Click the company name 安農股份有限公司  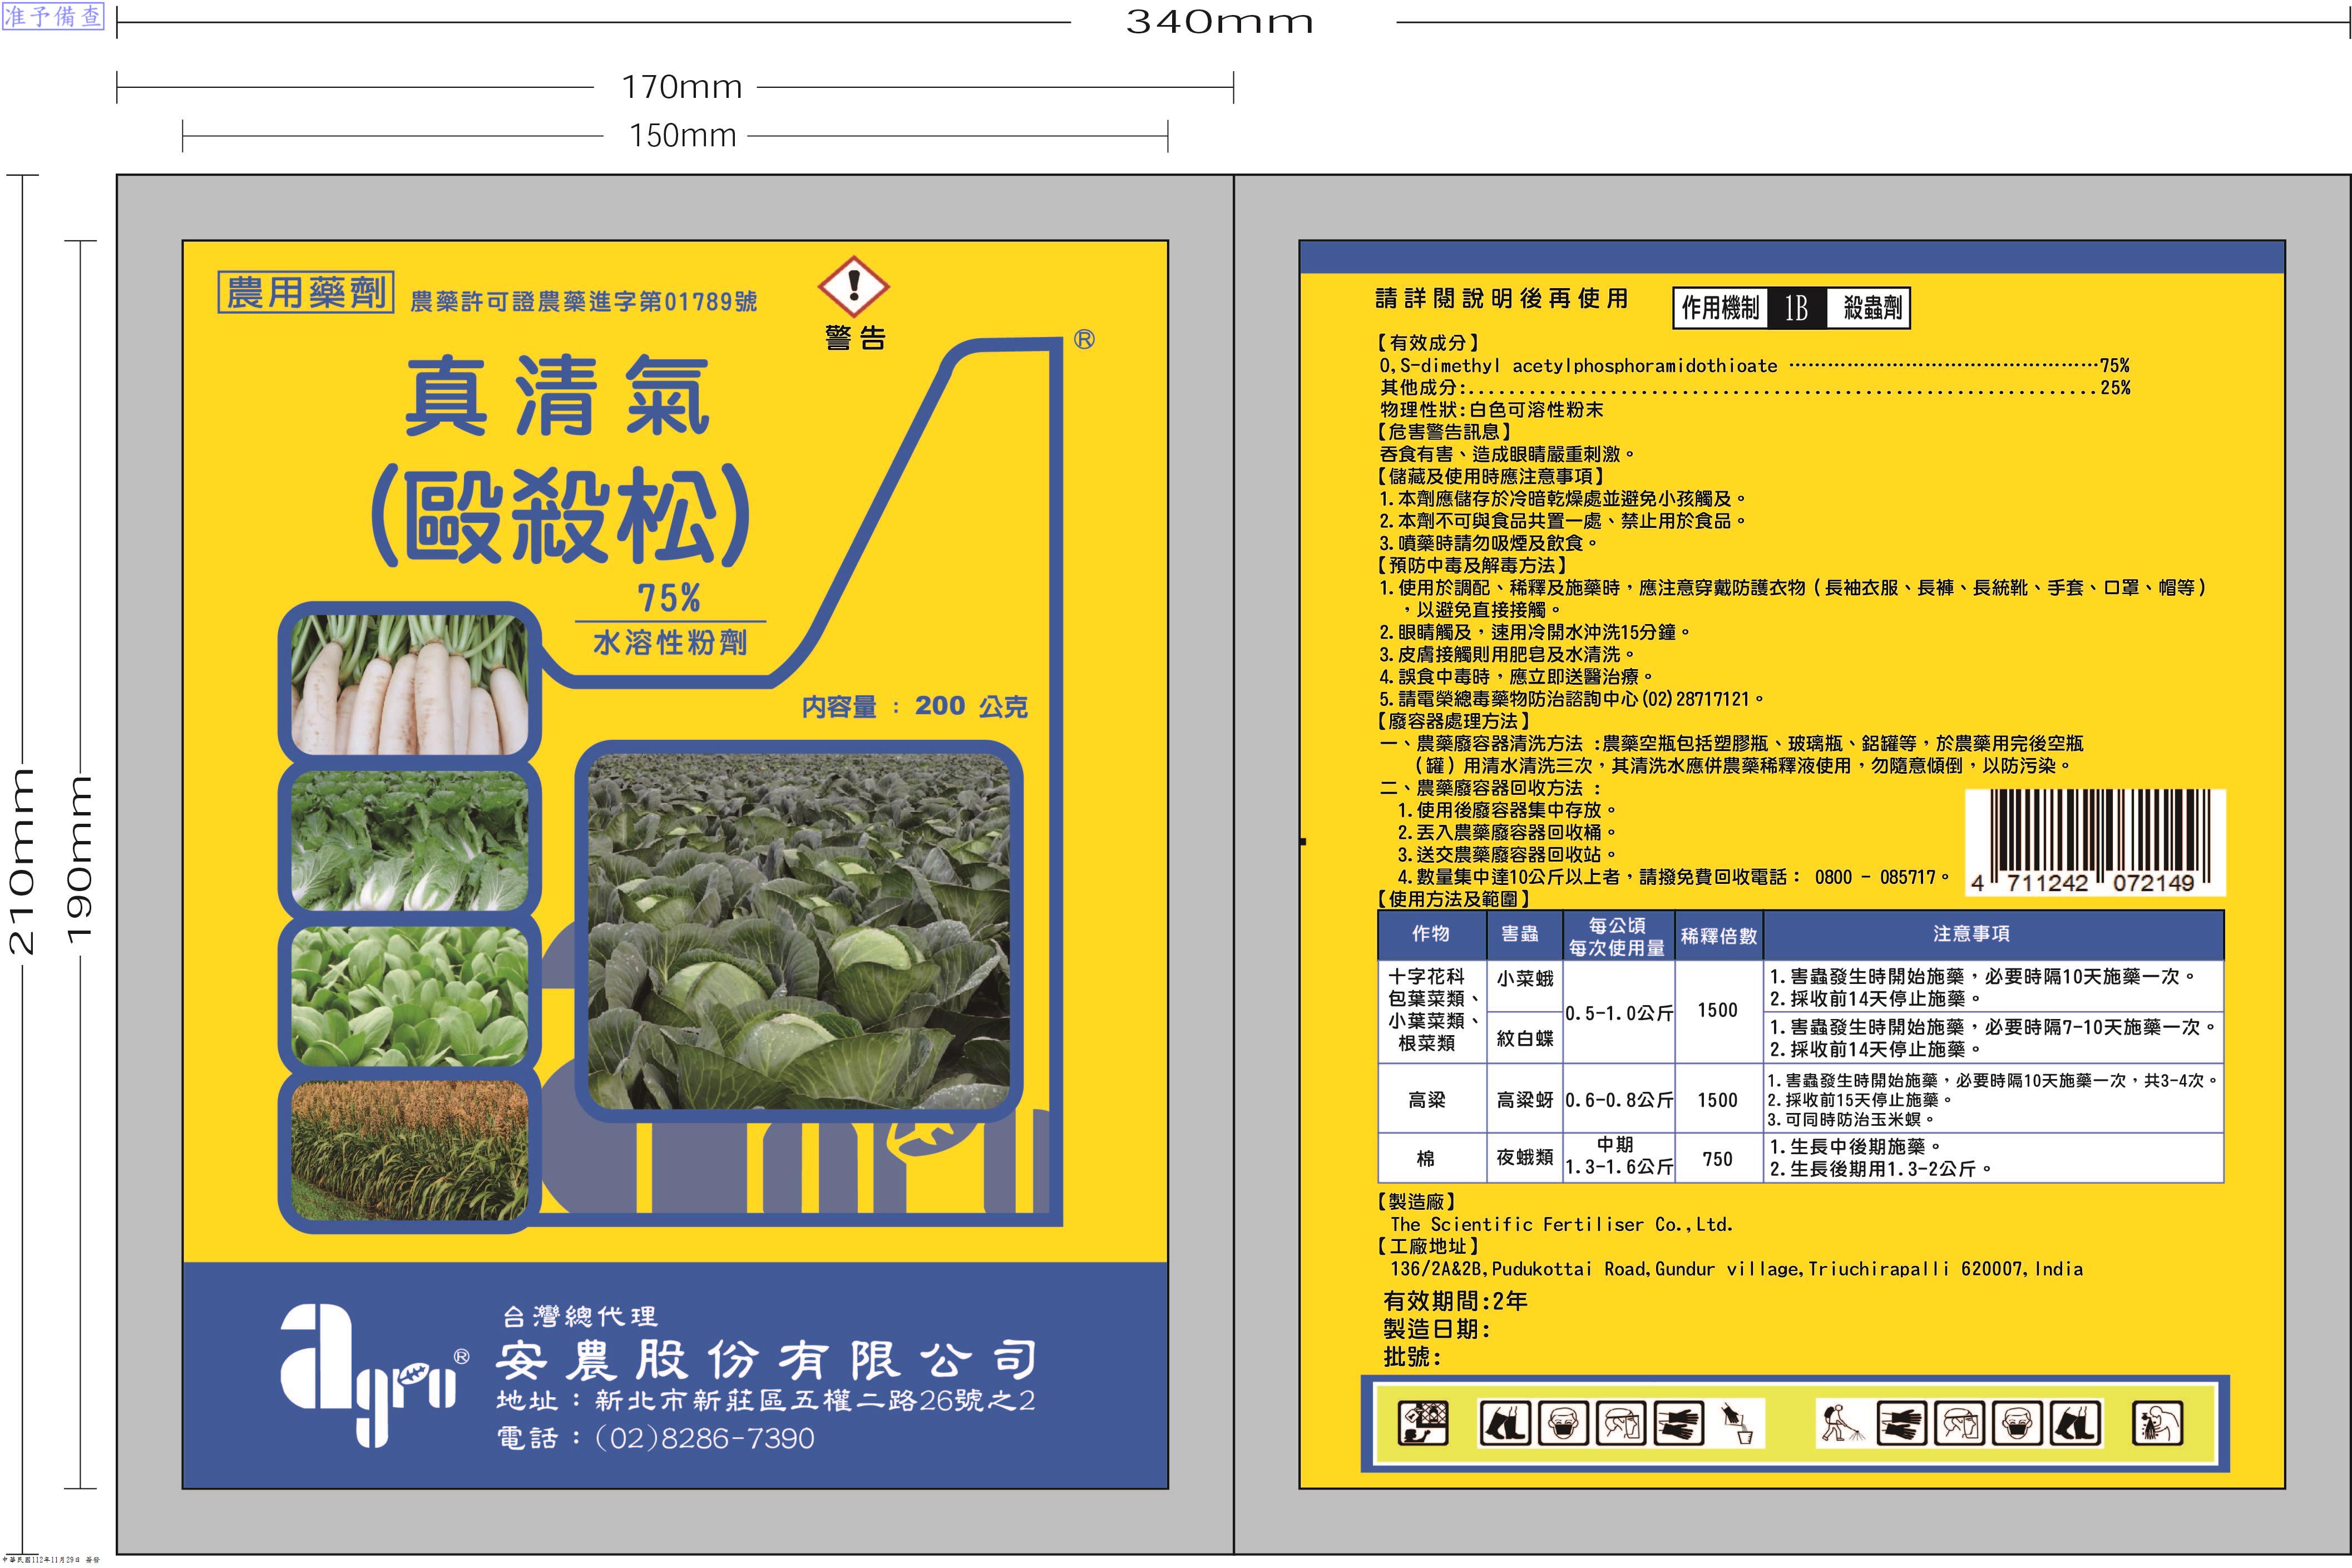point(766,1359)
